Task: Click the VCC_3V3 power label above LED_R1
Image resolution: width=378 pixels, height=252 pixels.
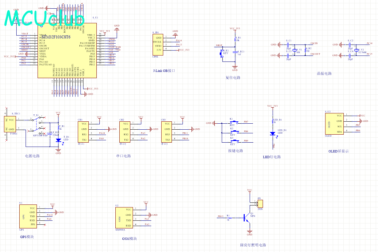Action: (x=272, y=106)
